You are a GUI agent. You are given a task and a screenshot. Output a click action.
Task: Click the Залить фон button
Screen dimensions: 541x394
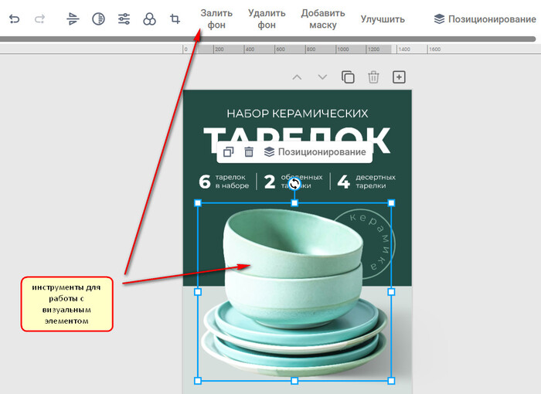[x=216, y=19]
